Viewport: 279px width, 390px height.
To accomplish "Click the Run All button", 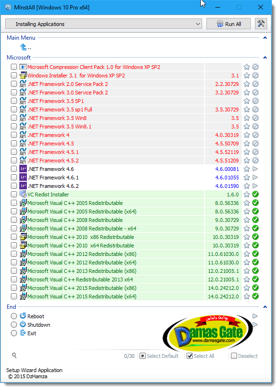I will pos(229,24).
